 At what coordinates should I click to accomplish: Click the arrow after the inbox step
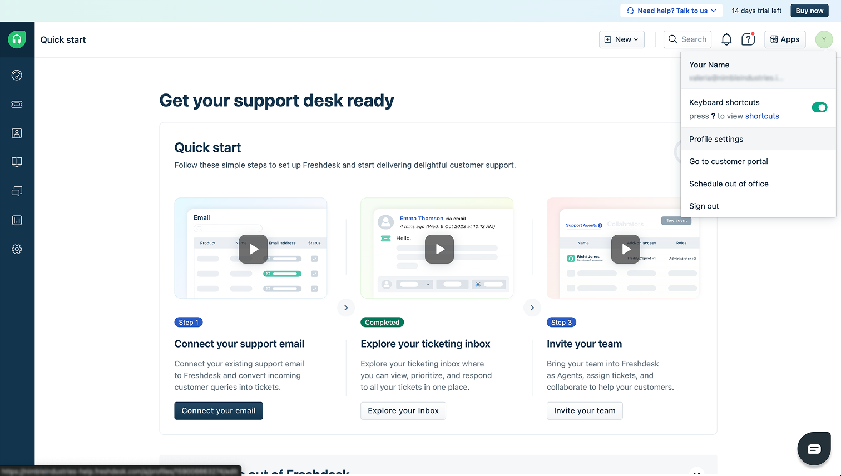(532, 308)
